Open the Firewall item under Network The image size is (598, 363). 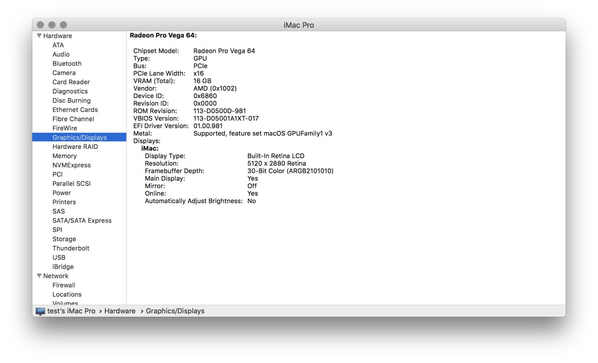(x=64, y=285)
